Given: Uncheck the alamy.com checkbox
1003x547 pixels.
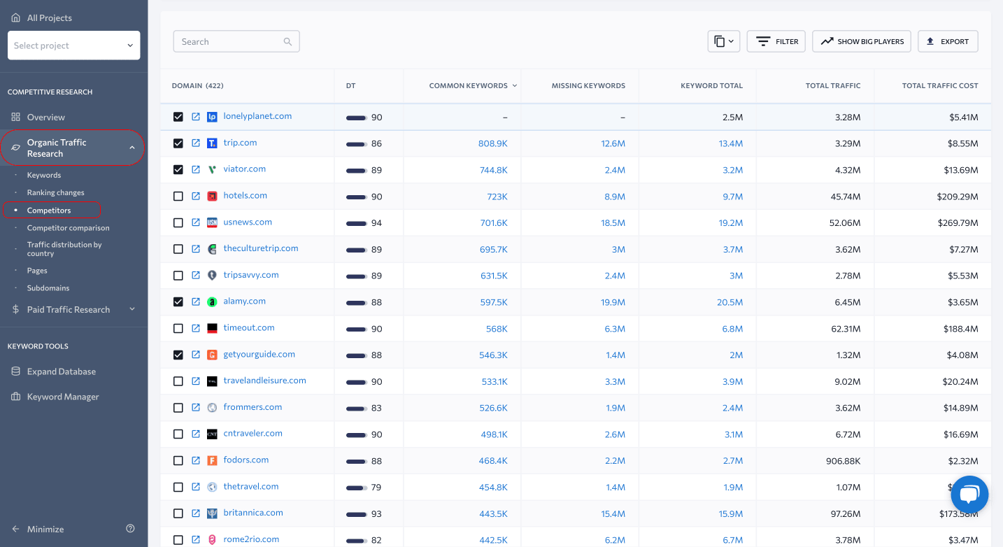Looking at the screenshot, I should [x=178, y=302].
